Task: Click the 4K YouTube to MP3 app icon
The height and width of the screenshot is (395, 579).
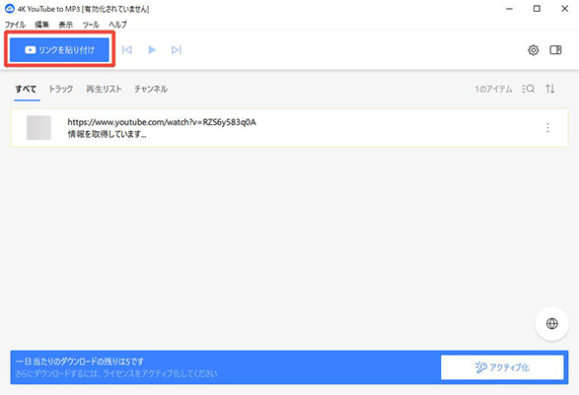Action: pos(9,9)
